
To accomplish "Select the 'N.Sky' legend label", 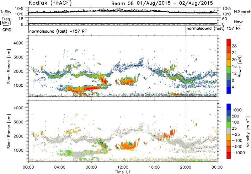I will click(6, 12).
